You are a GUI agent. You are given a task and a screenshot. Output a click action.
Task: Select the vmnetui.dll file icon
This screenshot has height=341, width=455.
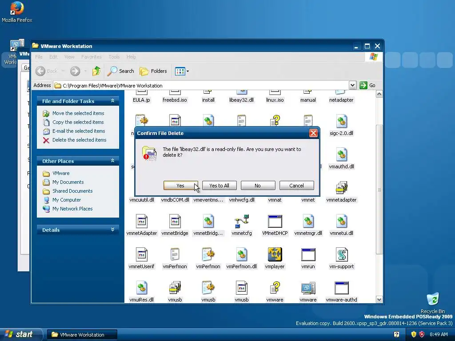(x=342, y=221)
